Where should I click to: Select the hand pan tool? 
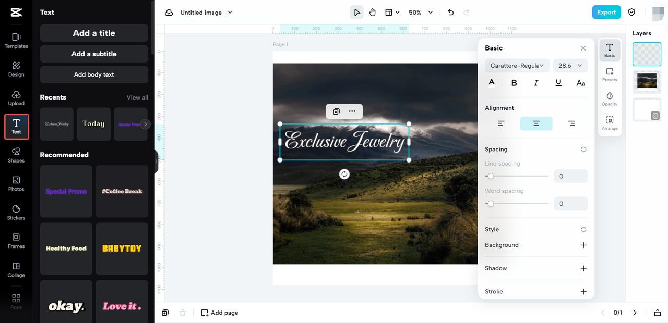372,13
